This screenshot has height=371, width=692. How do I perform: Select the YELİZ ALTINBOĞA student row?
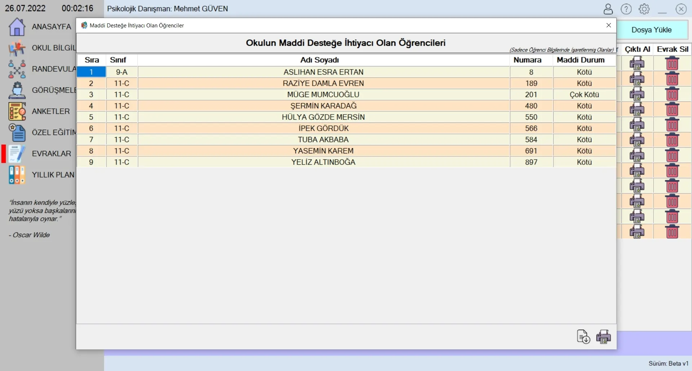(323, 162)
